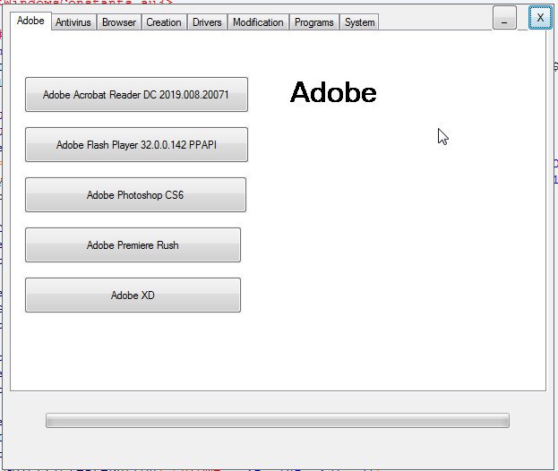This screenshot has height=471, width=558.
Task: Launch Adobe Flash Player 32.0.0.142 PPAPI button
Action: [136, 145]
